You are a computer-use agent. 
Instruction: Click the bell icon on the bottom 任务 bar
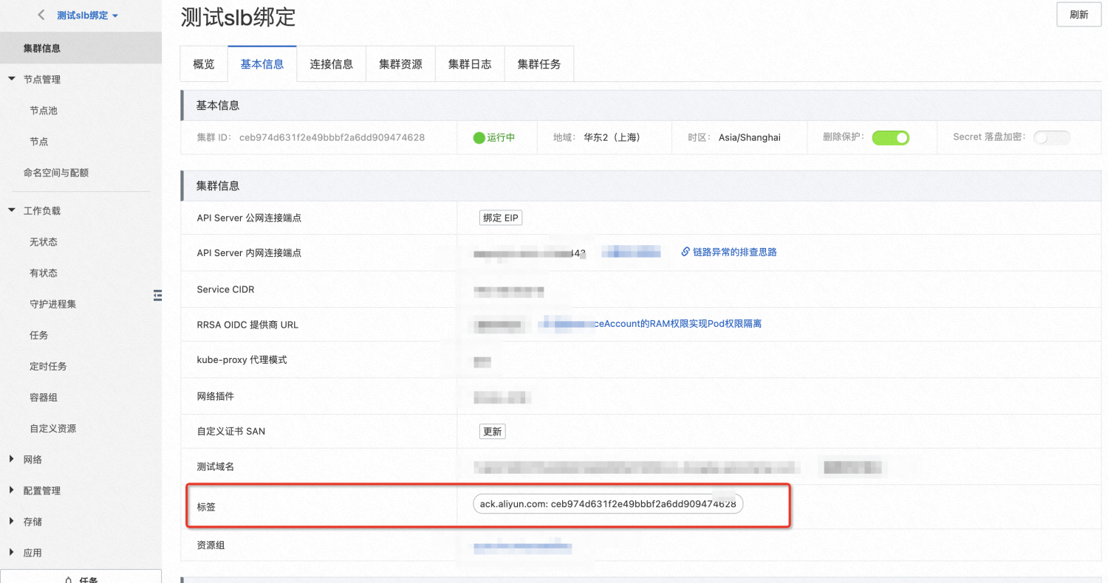tap(69, 580)
